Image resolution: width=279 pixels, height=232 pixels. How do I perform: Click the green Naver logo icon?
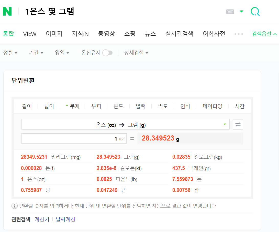click(7, 11)
